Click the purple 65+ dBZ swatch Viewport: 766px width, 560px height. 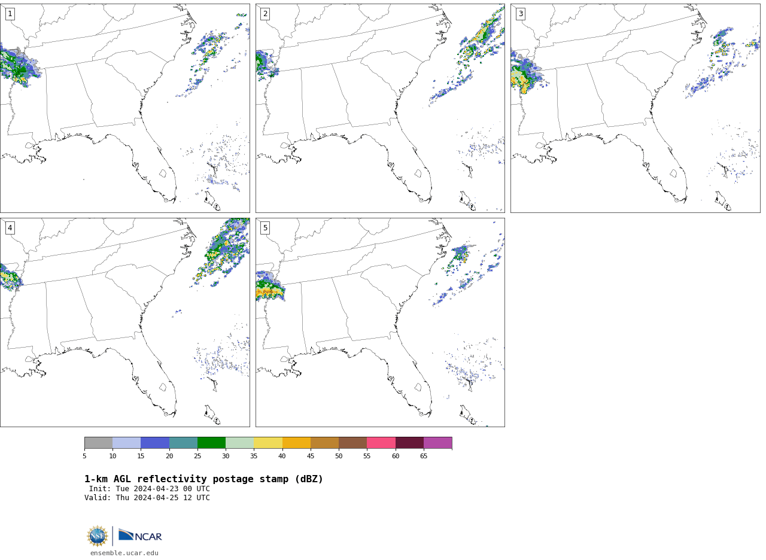[x=438, y=443]
